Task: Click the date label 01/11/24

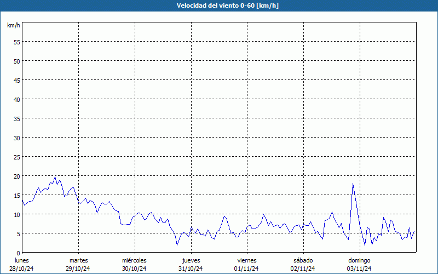Action: click(x=246, y=269)
